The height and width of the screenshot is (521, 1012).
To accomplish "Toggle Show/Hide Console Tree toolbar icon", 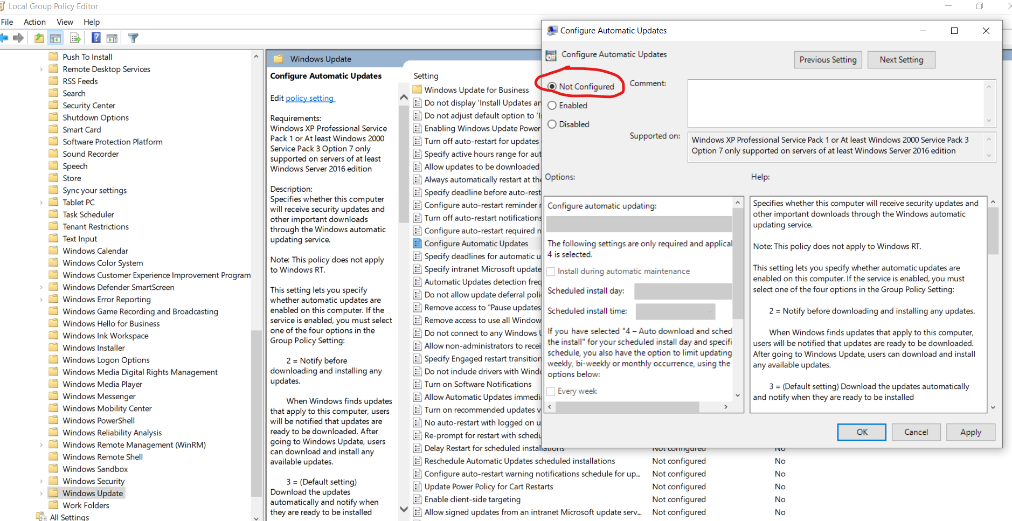I will click(x=55, y=38).
